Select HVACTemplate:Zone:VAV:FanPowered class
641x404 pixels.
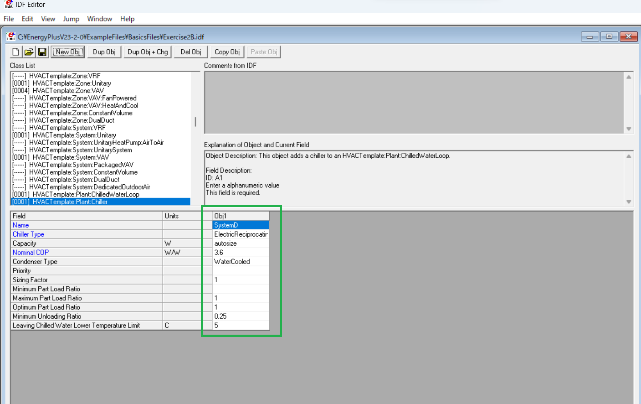(100, 98)
